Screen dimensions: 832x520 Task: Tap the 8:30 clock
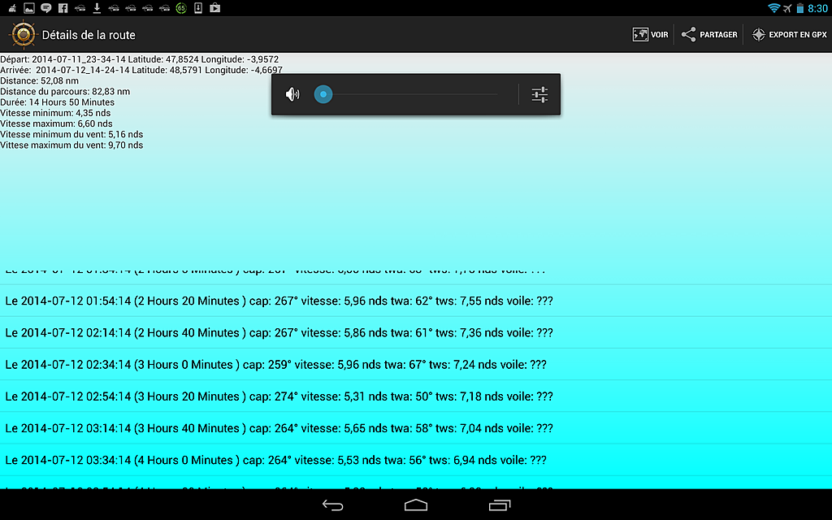(x=817, y=8)
